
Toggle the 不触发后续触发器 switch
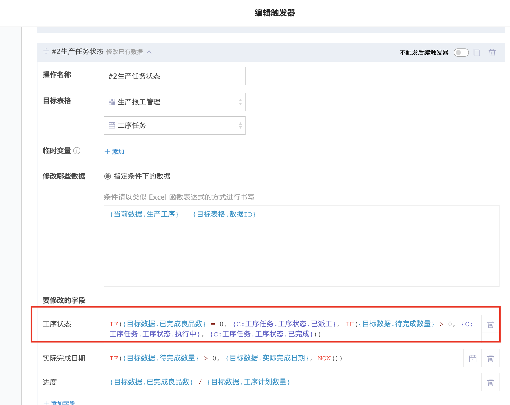(x=461, y=53)
